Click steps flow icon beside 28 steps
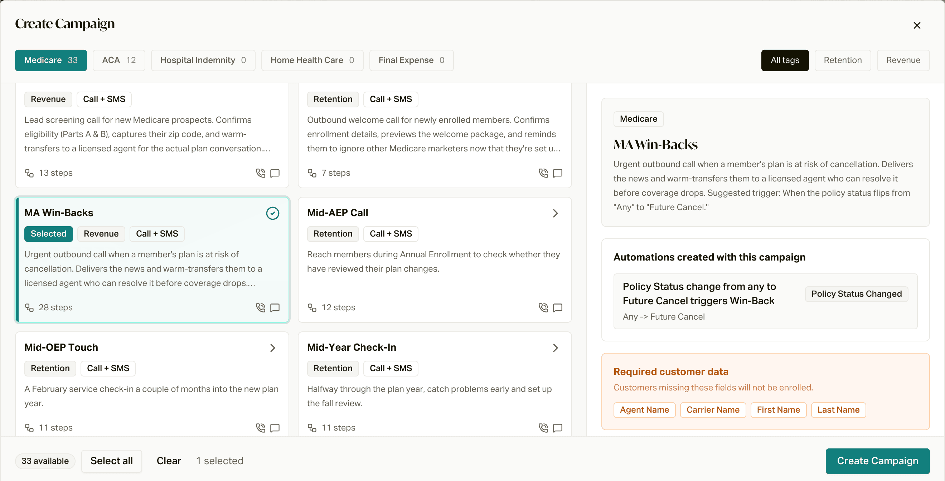The width and height of the screenshot is (945, 481). [29, 307]
